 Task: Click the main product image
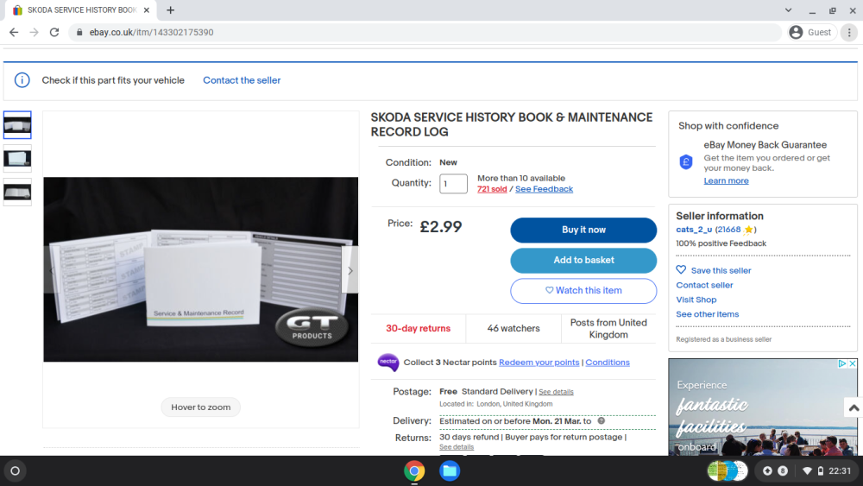tap(201, 269)
